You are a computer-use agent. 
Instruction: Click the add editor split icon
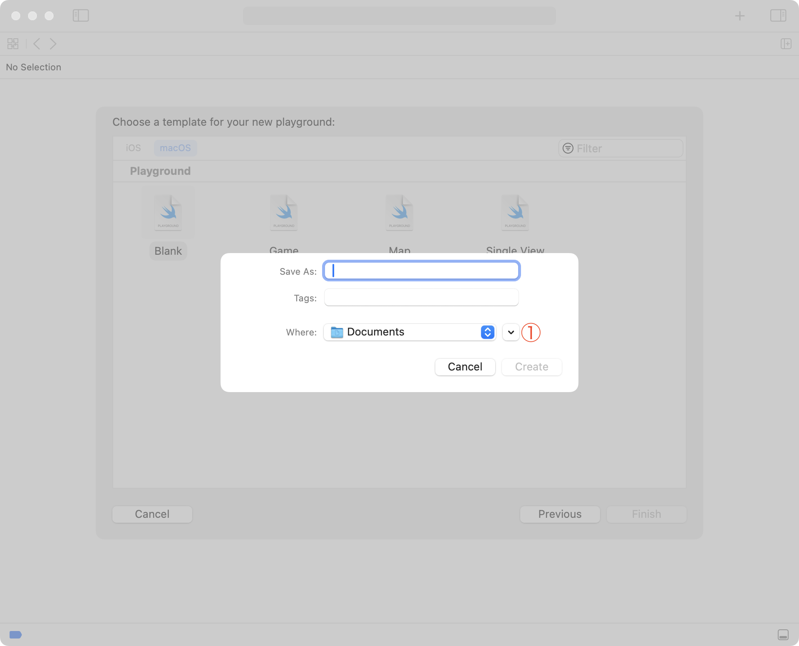click(786, 44)
